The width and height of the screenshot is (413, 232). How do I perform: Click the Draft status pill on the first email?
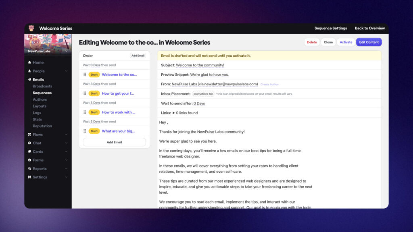click(94, 75)
